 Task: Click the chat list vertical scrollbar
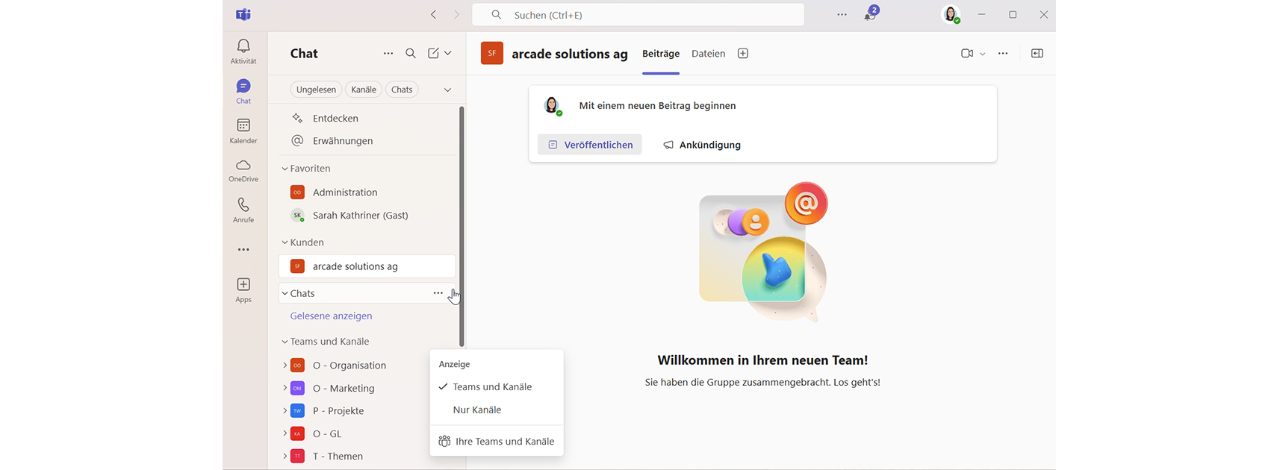(462, 227)
